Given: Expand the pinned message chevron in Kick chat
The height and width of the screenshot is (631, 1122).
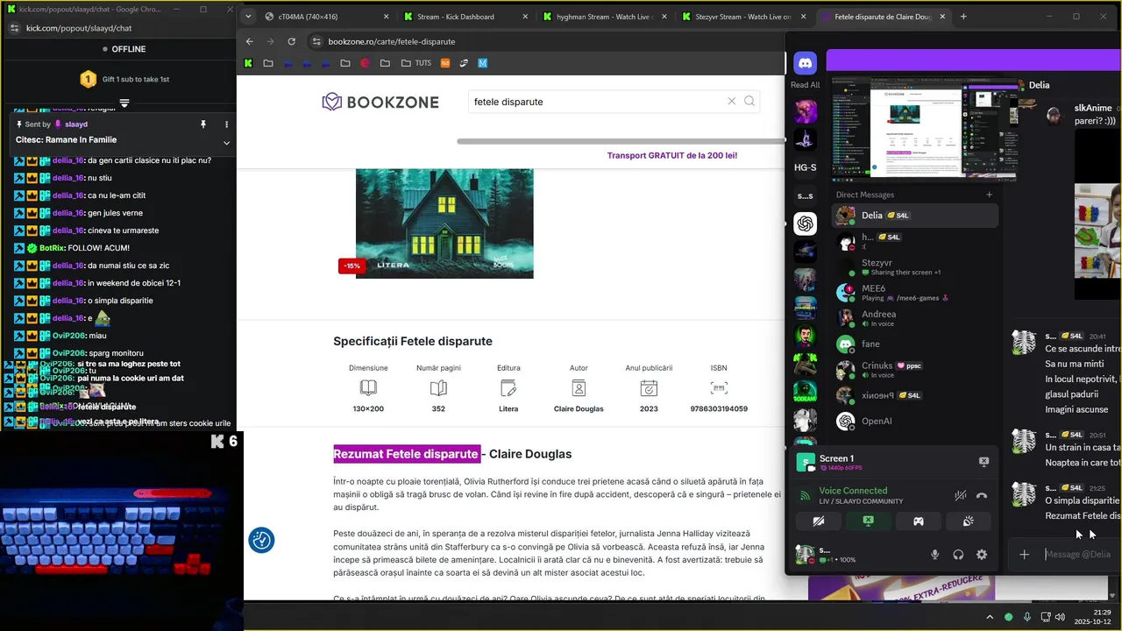Looking at the screenshot, I should tap(226, 143).
